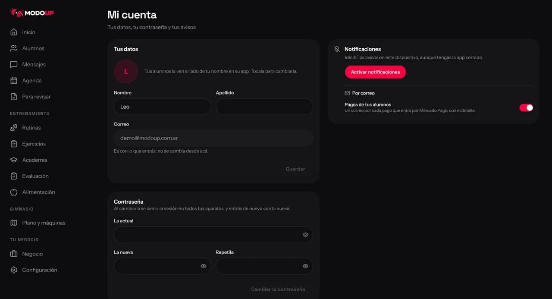
Task: Click the Inicio home icon
Action: click(14, 32)
